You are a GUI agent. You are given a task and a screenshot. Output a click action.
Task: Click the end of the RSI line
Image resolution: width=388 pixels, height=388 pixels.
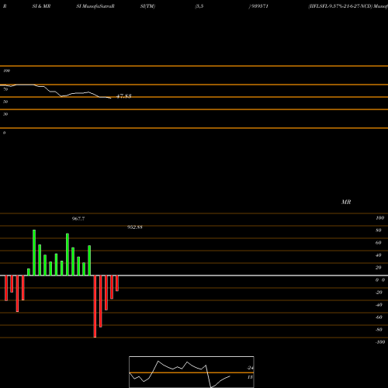(111, 98)
